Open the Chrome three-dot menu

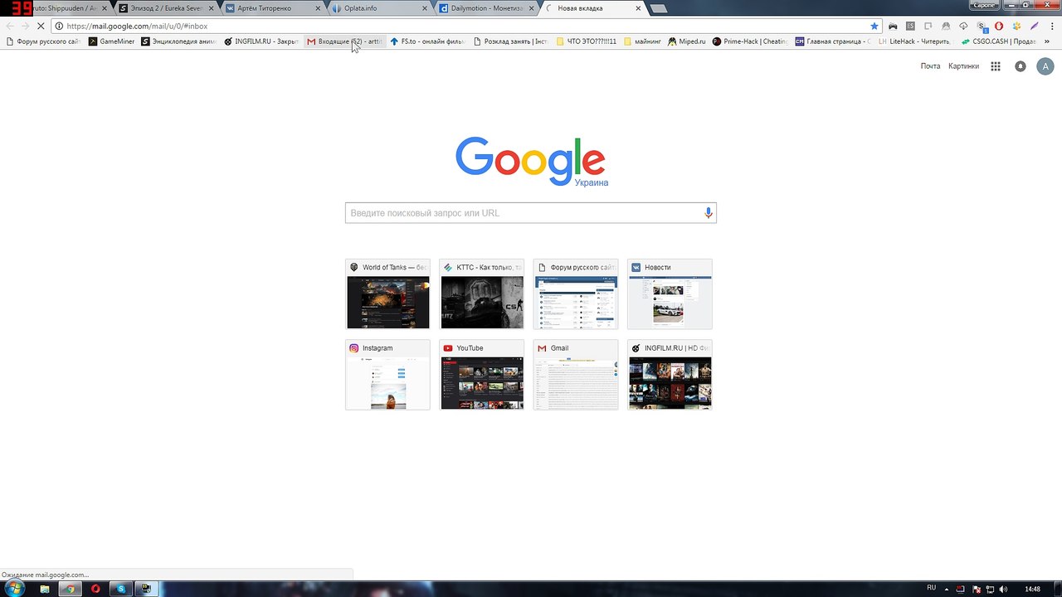(1051, 26)
